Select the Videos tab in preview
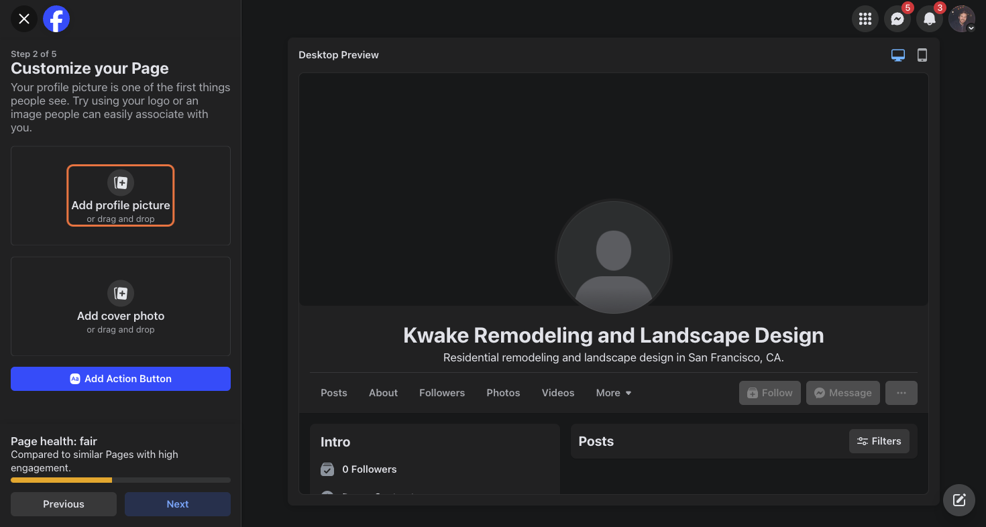The height and width of the screenshot is (527, 986). click(x=558, y=393)
